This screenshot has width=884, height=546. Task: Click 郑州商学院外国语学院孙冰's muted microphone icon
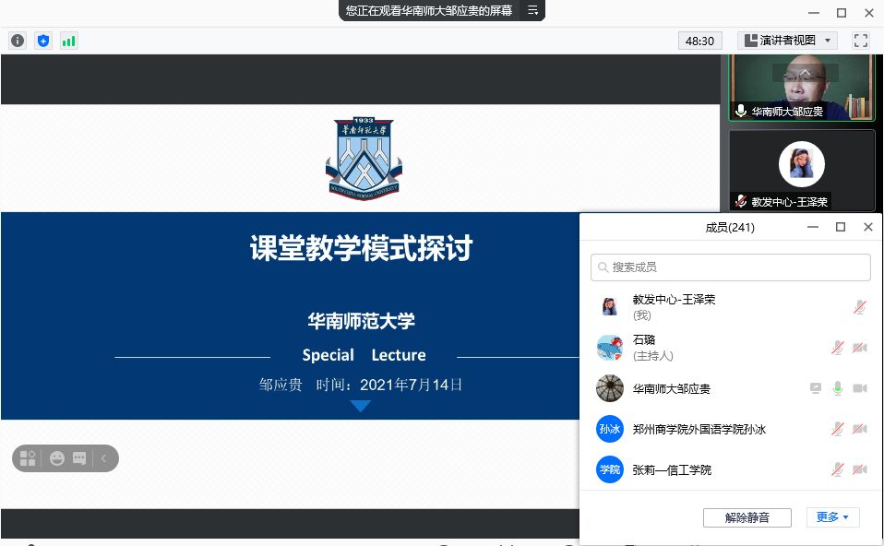(x=838, y=429)
